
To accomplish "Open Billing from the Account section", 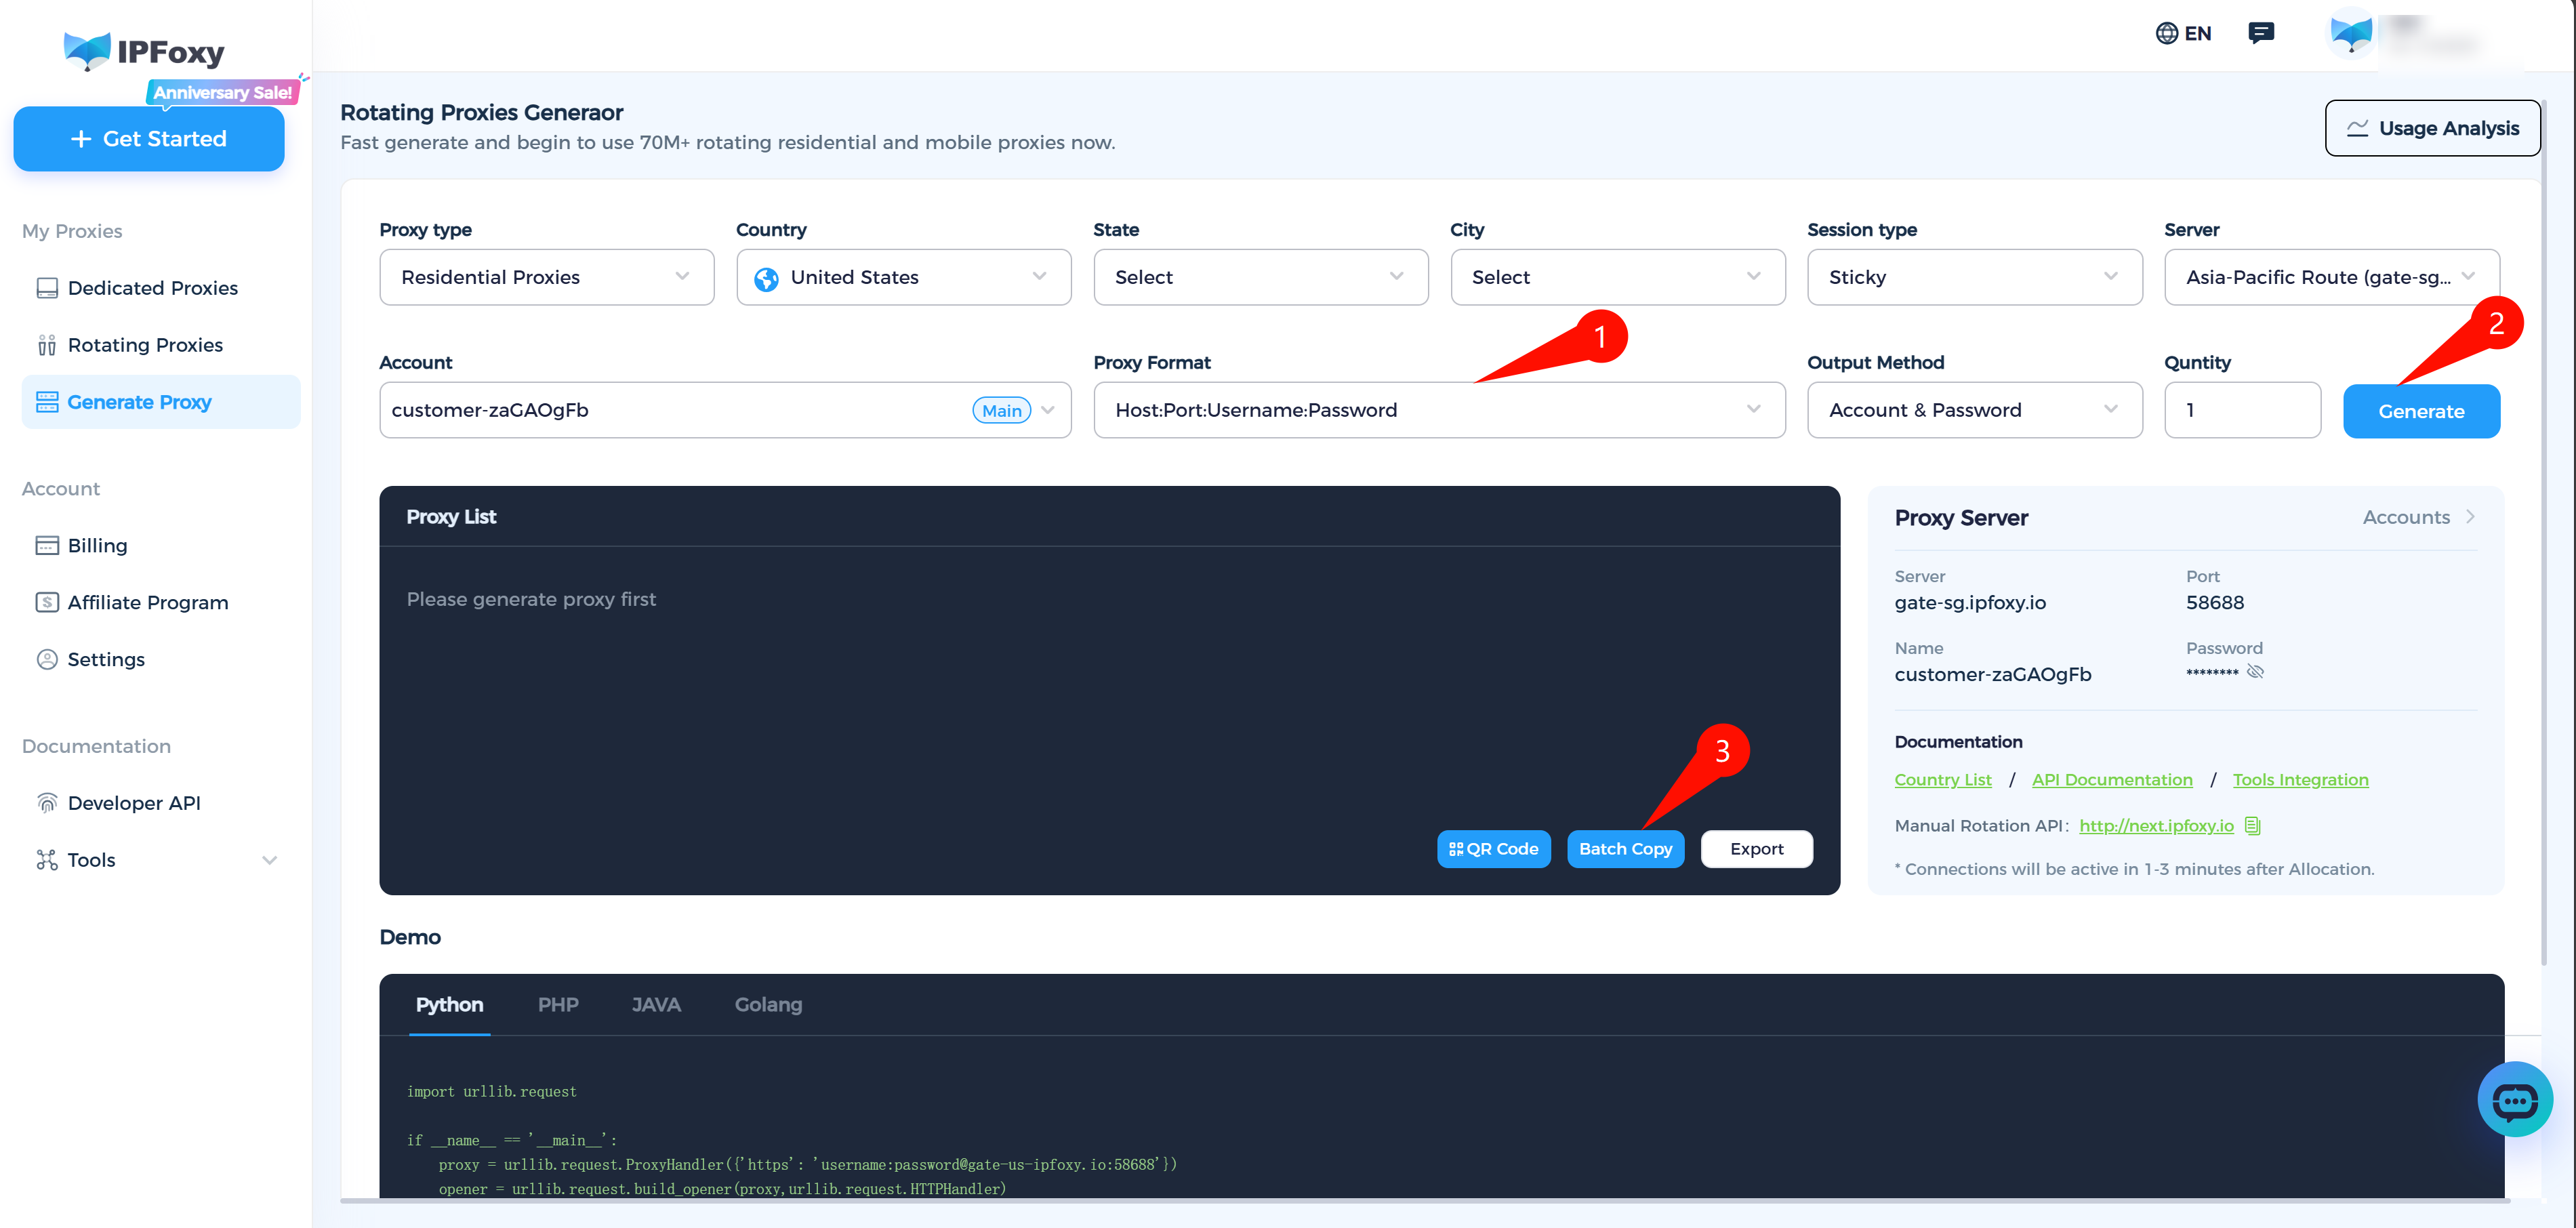I will tap(97, 545).
